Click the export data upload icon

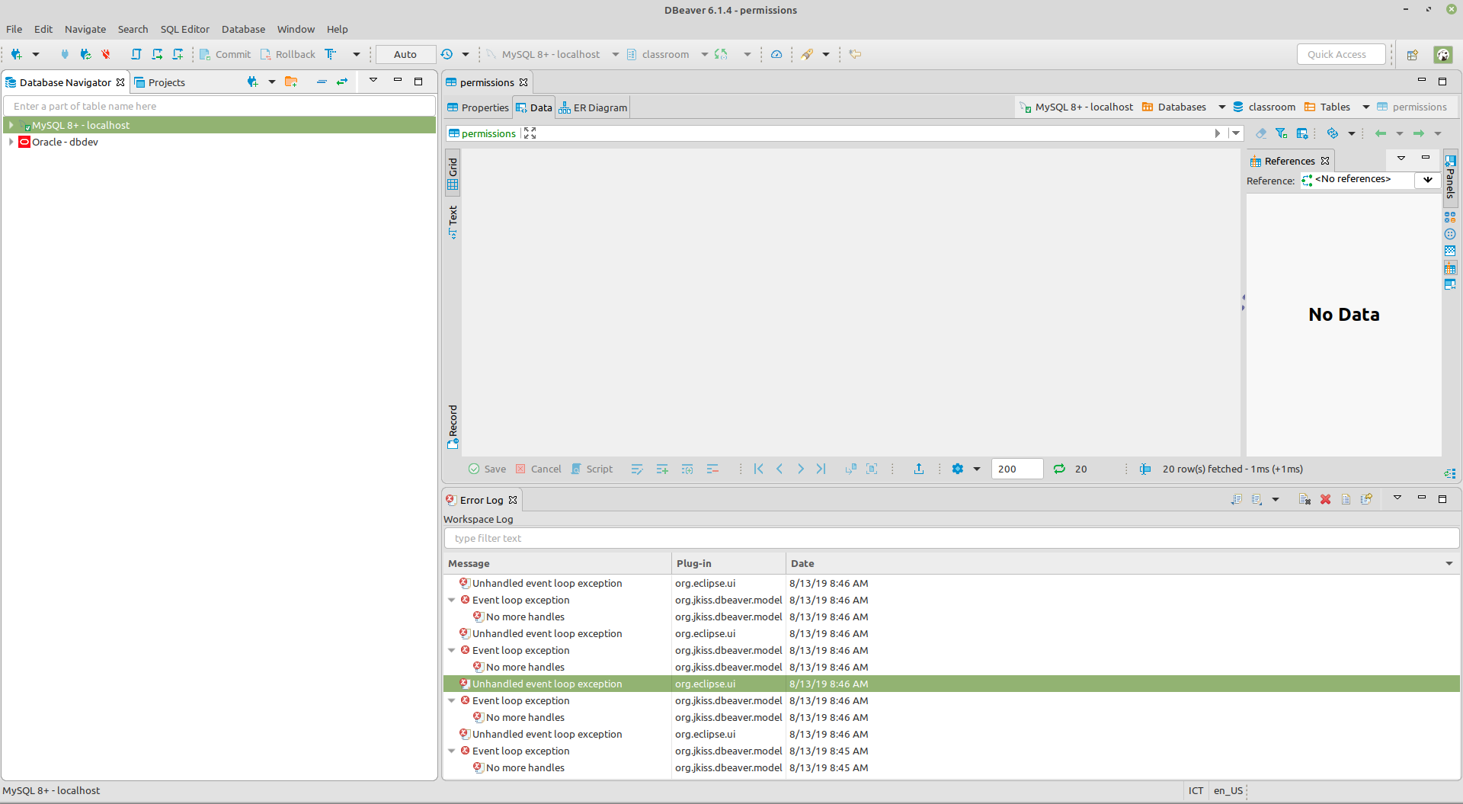pos(919,469)
